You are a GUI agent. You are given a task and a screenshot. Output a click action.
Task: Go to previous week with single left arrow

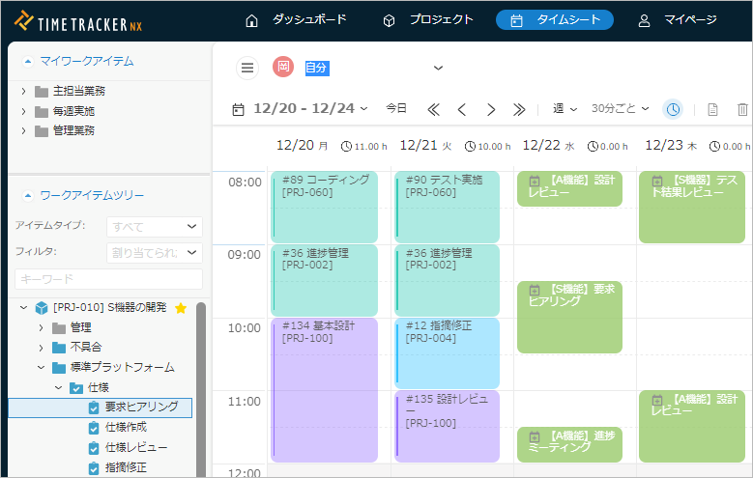tap(462, 109)
